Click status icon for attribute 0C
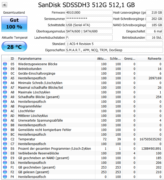This screenshot has height=180, width=164. click(x=5, y=73)
